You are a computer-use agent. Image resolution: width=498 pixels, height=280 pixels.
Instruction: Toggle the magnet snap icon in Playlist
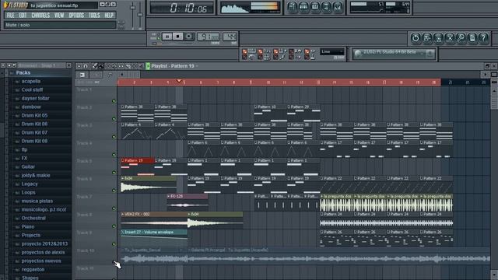86,66
